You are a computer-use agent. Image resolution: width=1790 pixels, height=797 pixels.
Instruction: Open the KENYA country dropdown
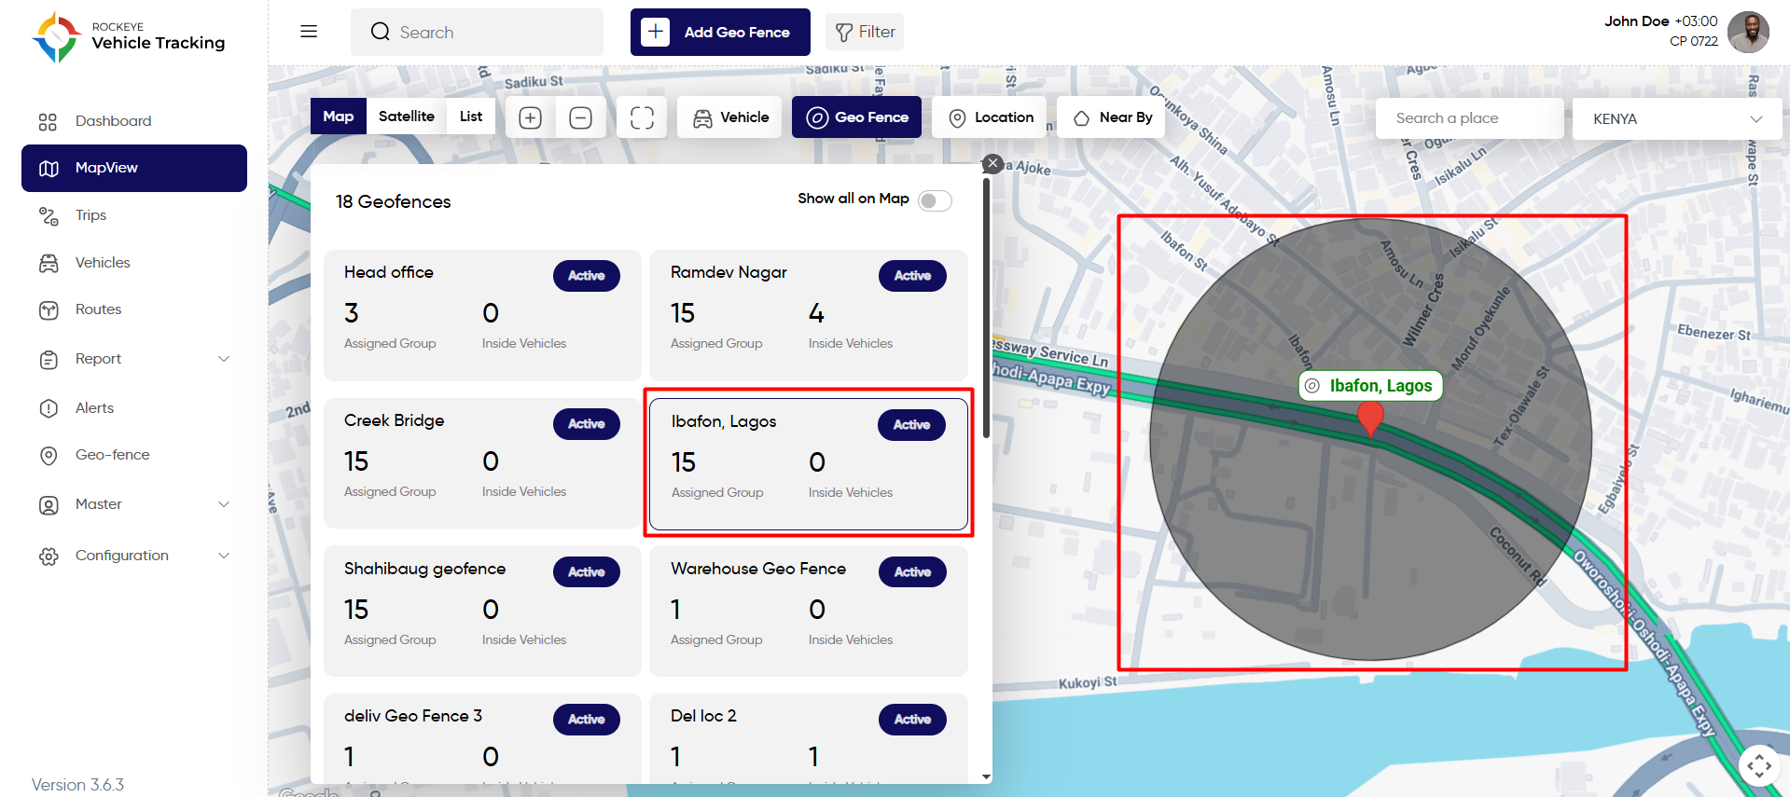(x=1677, y=118)
